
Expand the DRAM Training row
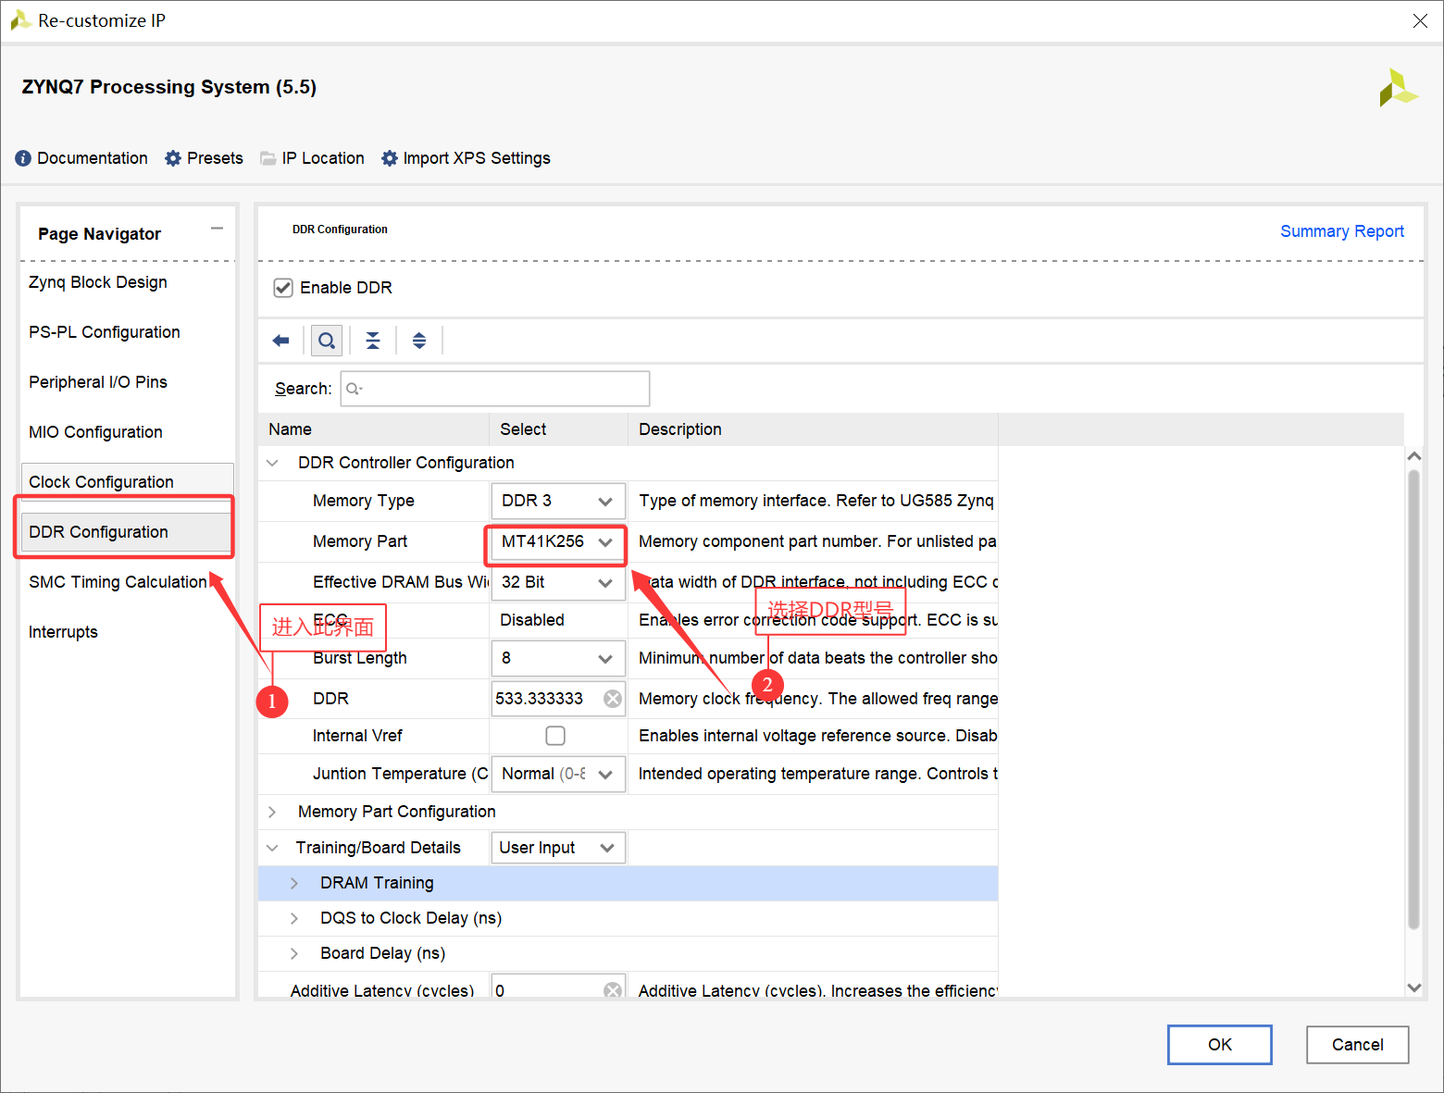pyautogui.click(x=294, y=883)
